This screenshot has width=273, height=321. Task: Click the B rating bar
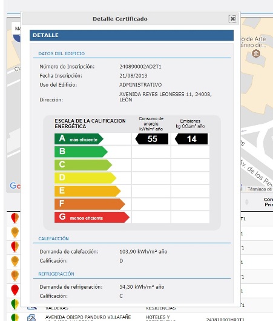[x=81, y=152]
